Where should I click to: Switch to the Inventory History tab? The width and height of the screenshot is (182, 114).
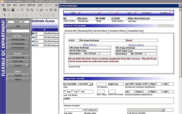point(118,31)
